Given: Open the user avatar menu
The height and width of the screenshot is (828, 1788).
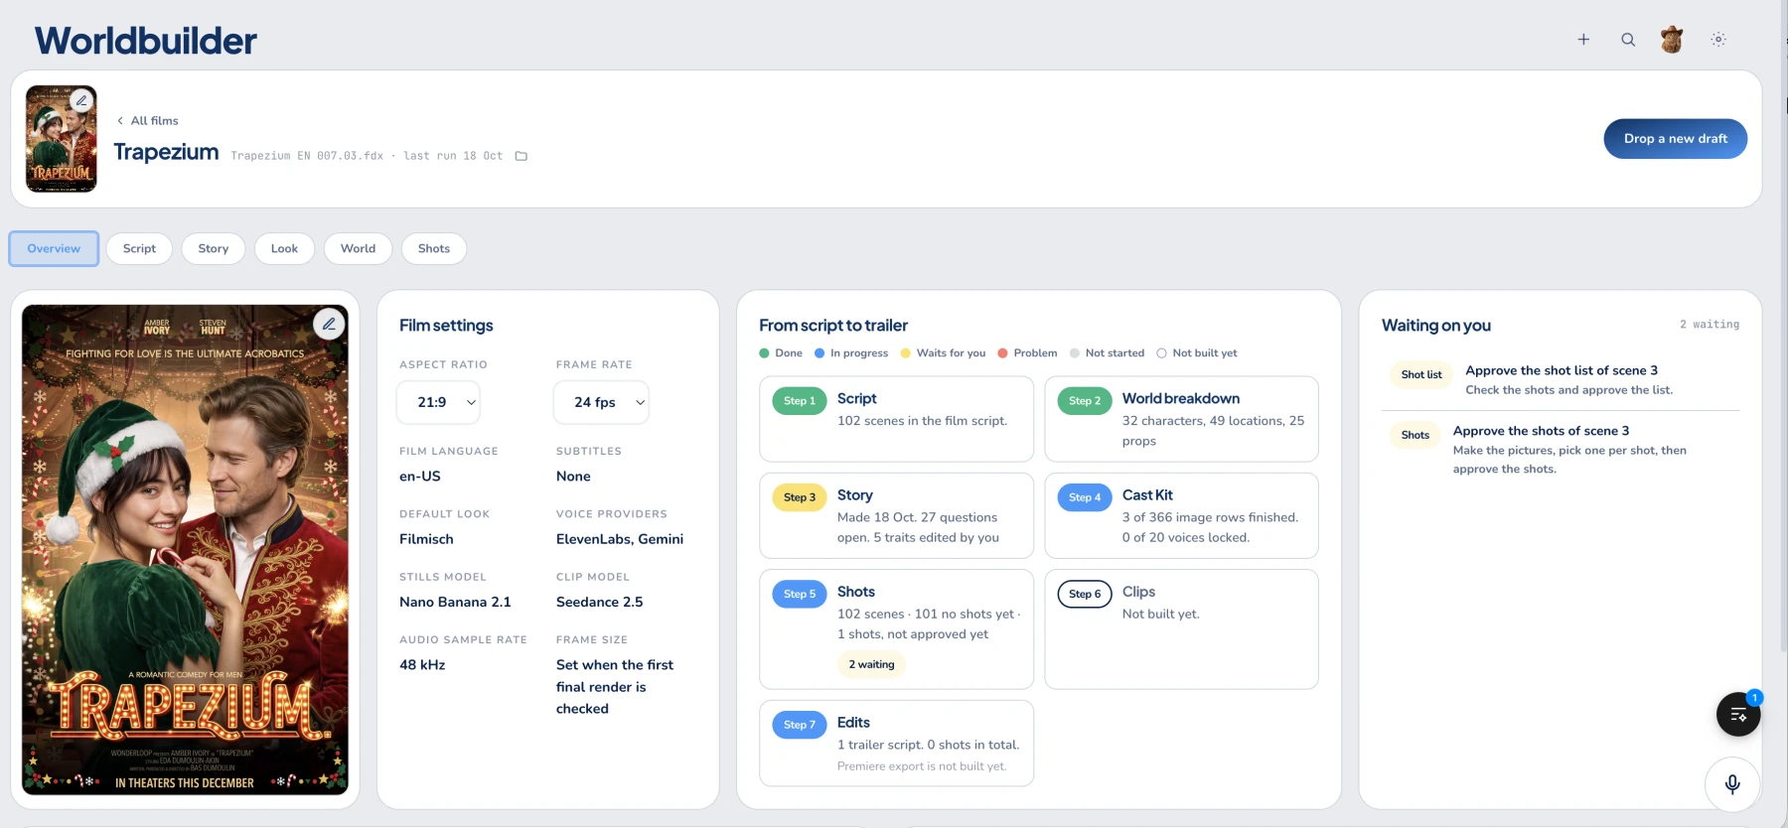Looking at the screenshot, I should tap(1672, 40).
